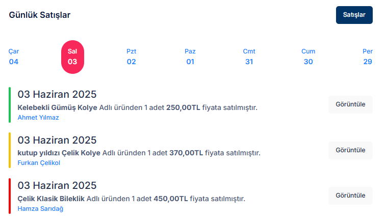Click the red status bar beside the third sale
Screen dimensions: 386x221
10,196
